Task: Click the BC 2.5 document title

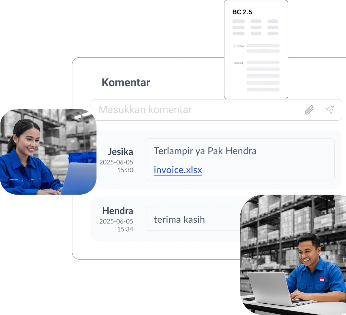Action: (242, 12)
